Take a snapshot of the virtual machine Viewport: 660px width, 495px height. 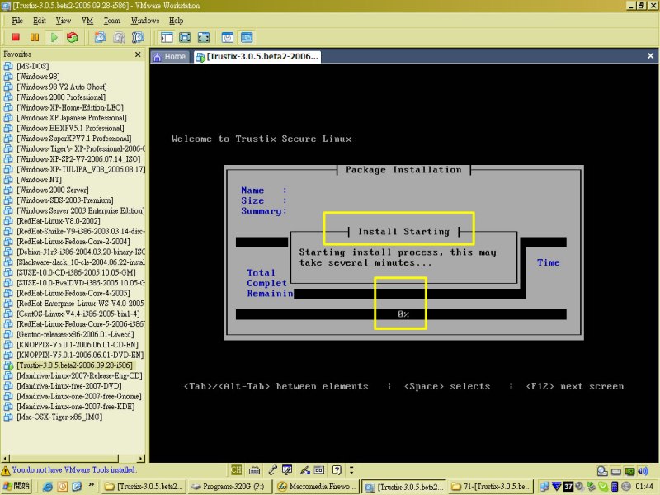[100, 37]
